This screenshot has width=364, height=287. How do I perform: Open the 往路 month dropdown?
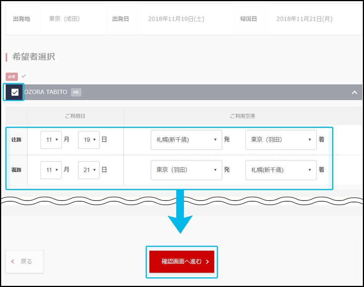(x=51, y=140)
